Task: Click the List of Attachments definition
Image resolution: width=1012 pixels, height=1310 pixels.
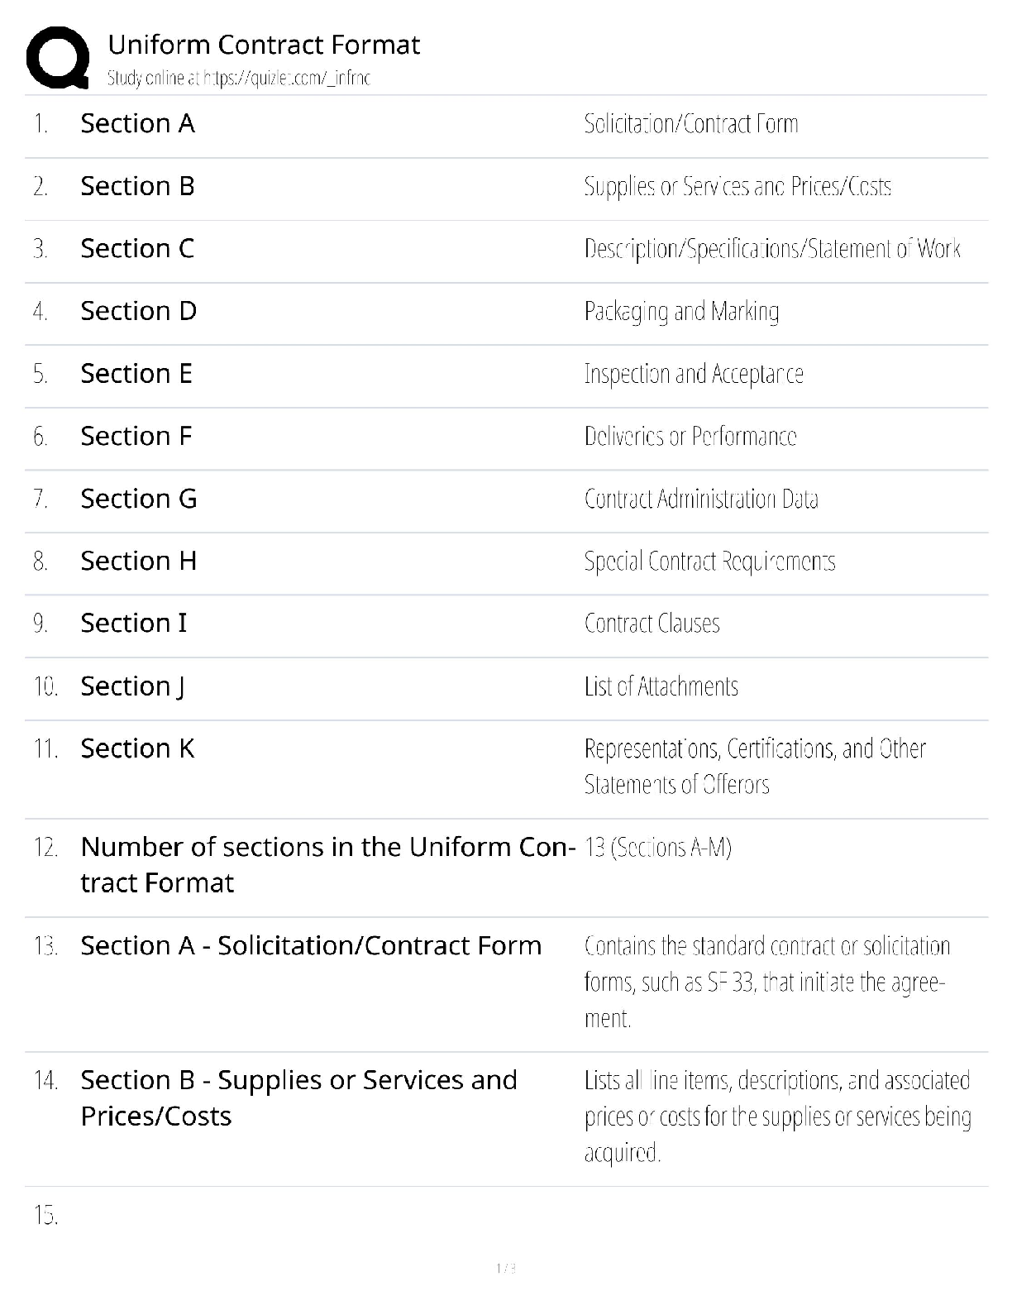Action: (x=661, y=686)
